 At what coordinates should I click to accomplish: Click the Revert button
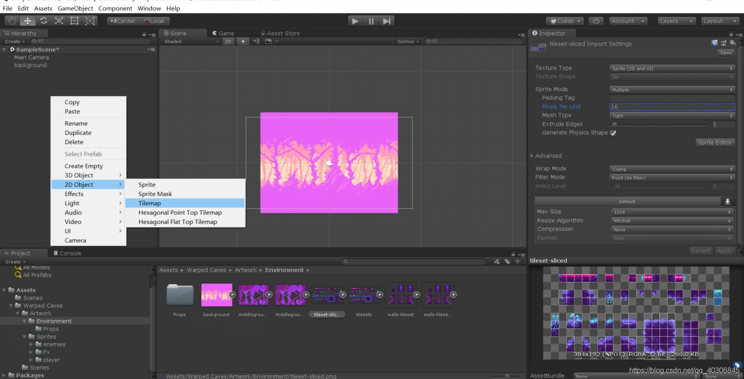click(700, 251)
